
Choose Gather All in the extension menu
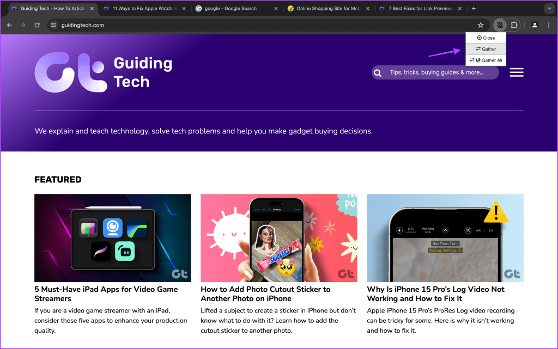pyautogui.click(x=486, y=60)
